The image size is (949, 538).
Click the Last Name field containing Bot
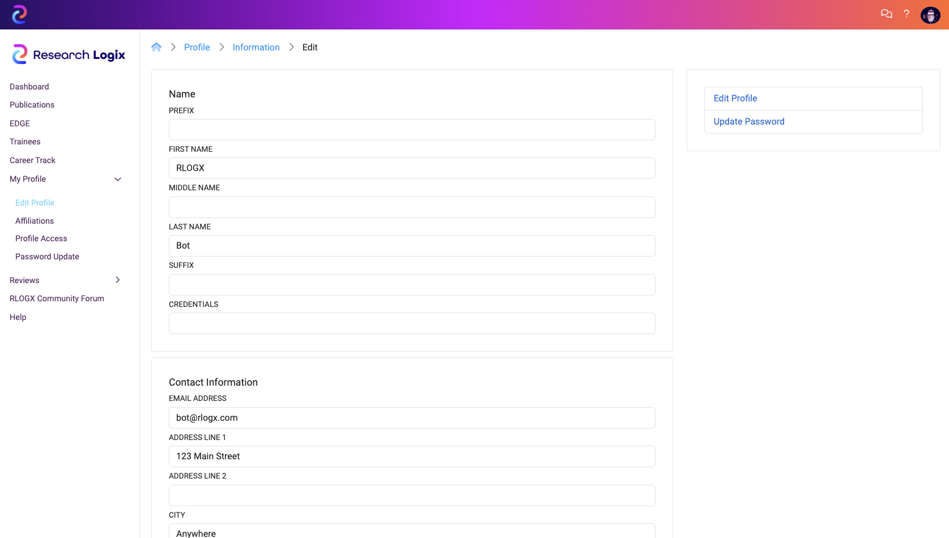[412, 246]
